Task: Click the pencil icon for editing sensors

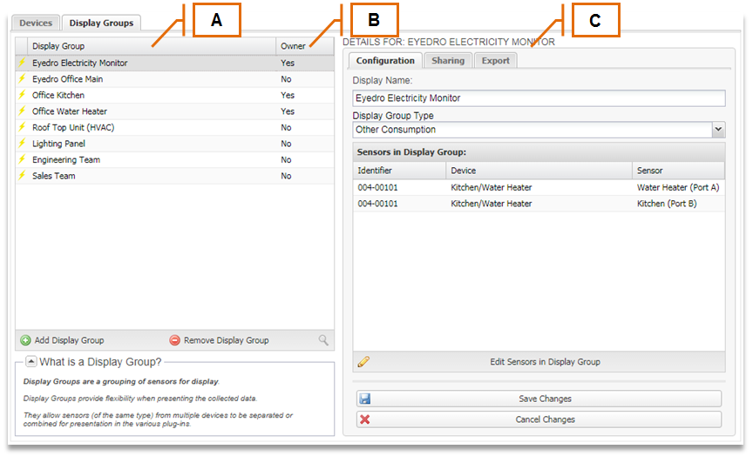Action: pos(363,361)
